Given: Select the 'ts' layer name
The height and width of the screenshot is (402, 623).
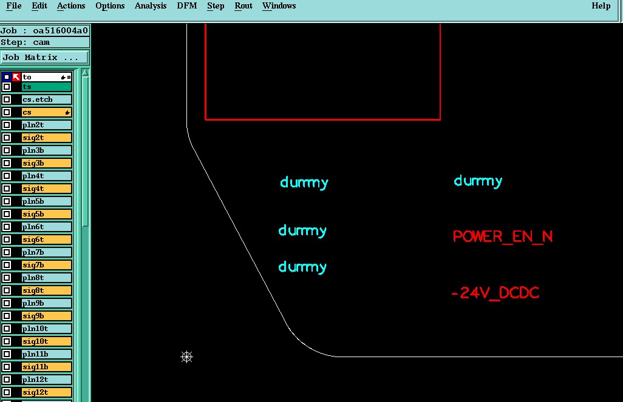Looking at the screenshot, I should point(47,87).
